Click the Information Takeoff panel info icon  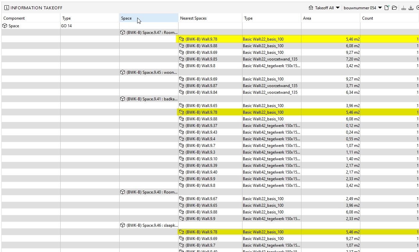tap(7, 8)
